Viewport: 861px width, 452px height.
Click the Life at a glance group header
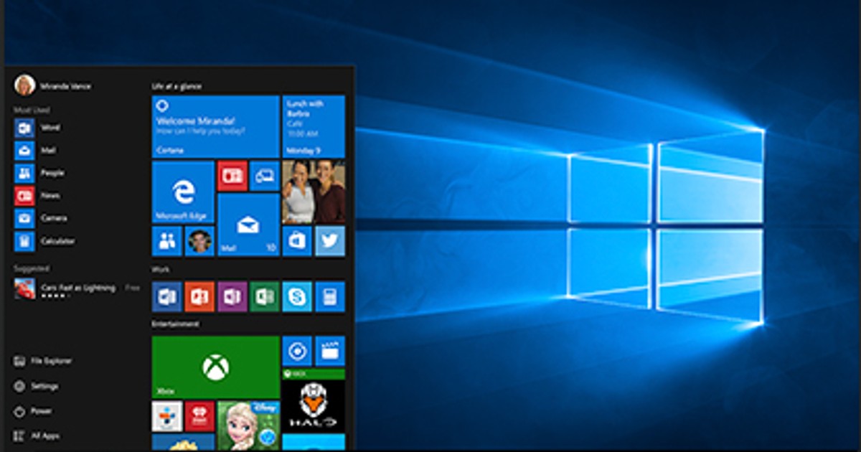coord(177,86)
